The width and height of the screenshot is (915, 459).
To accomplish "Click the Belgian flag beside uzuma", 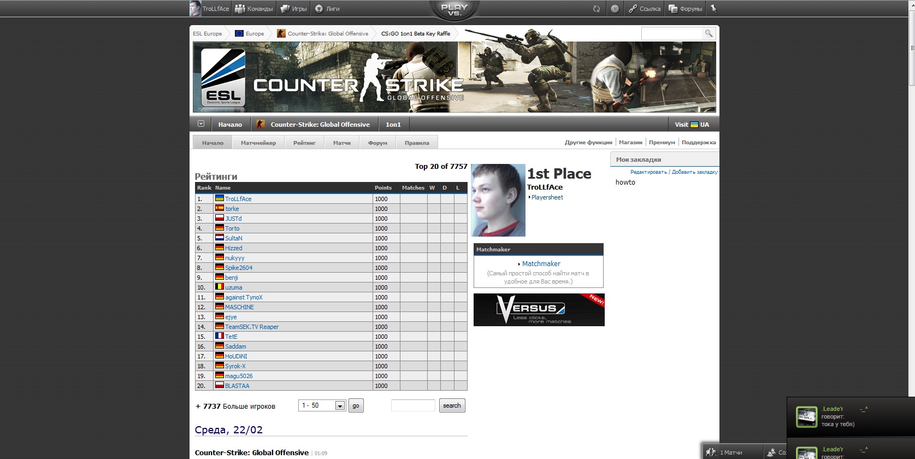I will pos(219,287).
